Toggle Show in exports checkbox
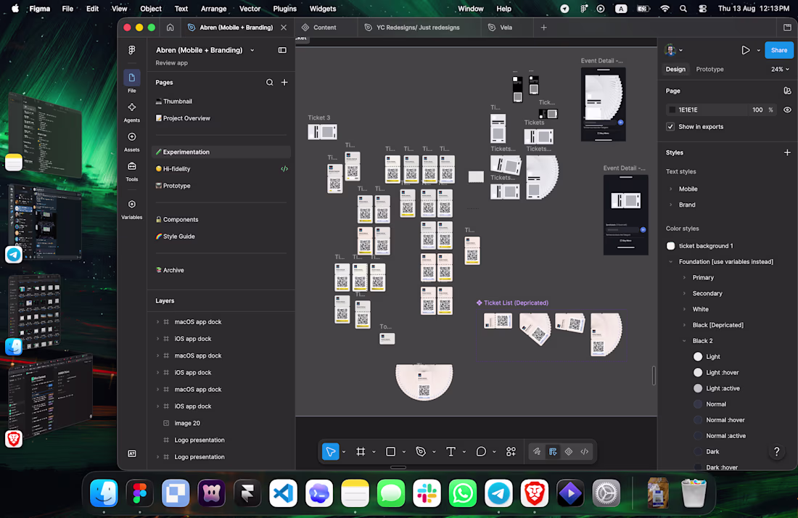The height and width of the screenshot is (518, 798). 670,127
